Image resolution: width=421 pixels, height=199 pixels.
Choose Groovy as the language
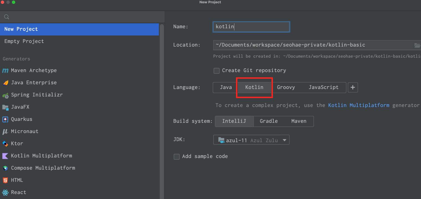[286, 87]
